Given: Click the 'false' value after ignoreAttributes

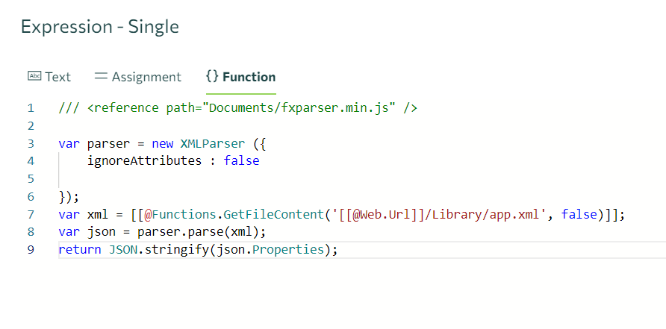Looking at the screenshot, I should coord(241,161).
